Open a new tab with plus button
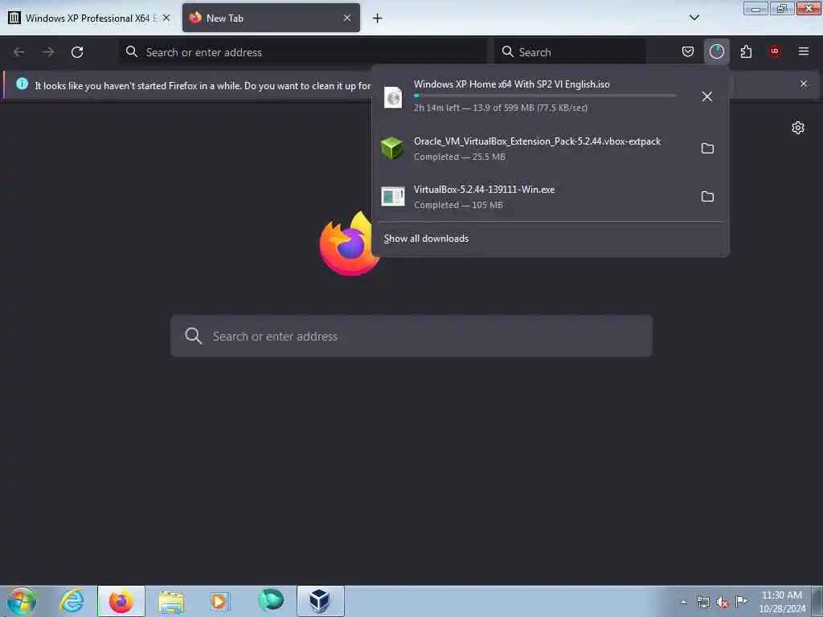823x617 pixels. (378, 18)
